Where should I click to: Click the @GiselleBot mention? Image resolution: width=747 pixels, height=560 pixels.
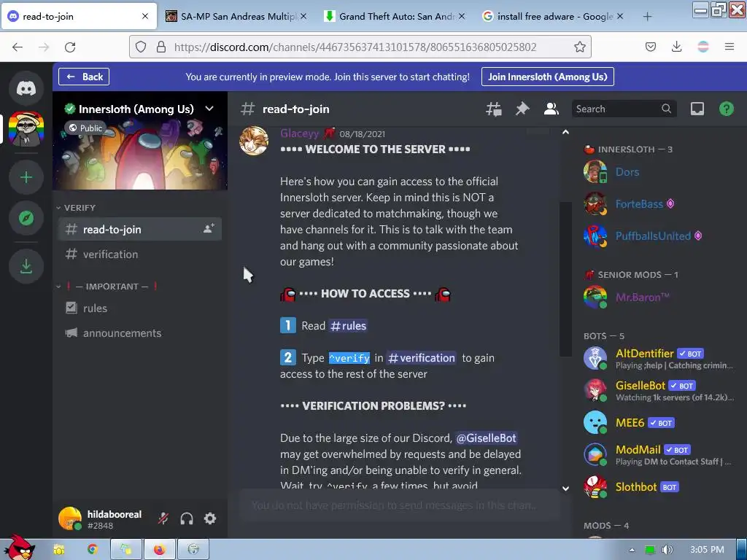tap(486, 438)
